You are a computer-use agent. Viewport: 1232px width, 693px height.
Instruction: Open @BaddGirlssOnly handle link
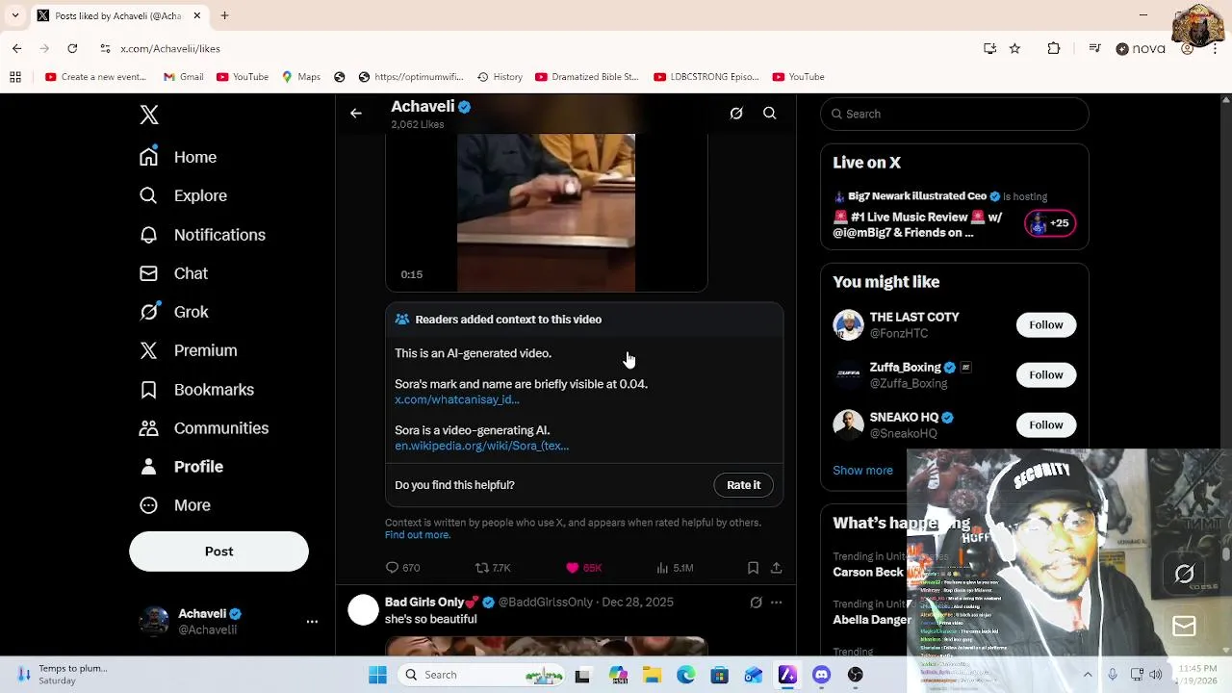[545, 603]
